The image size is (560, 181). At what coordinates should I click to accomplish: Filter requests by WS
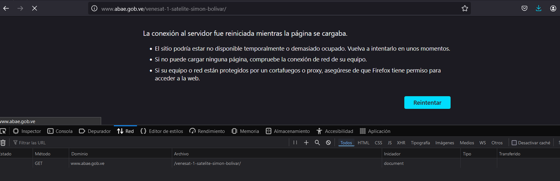pyautogui.click(x=483, y=143)
